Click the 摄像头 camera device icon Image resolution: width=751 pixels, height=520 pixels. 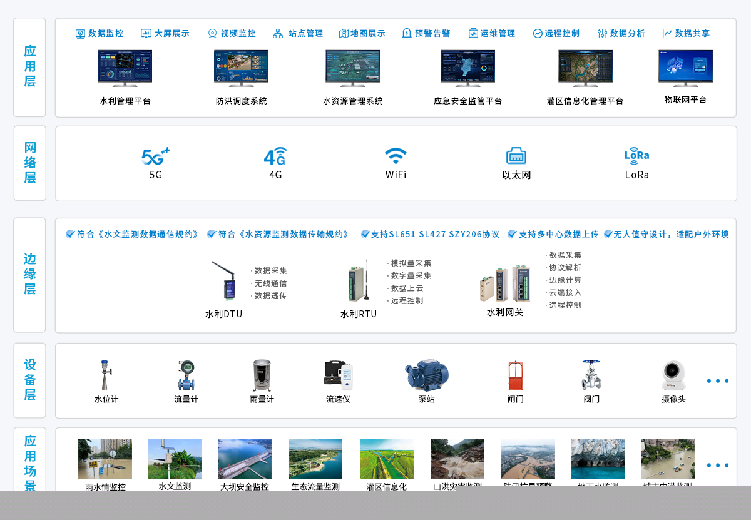(673, 375)
